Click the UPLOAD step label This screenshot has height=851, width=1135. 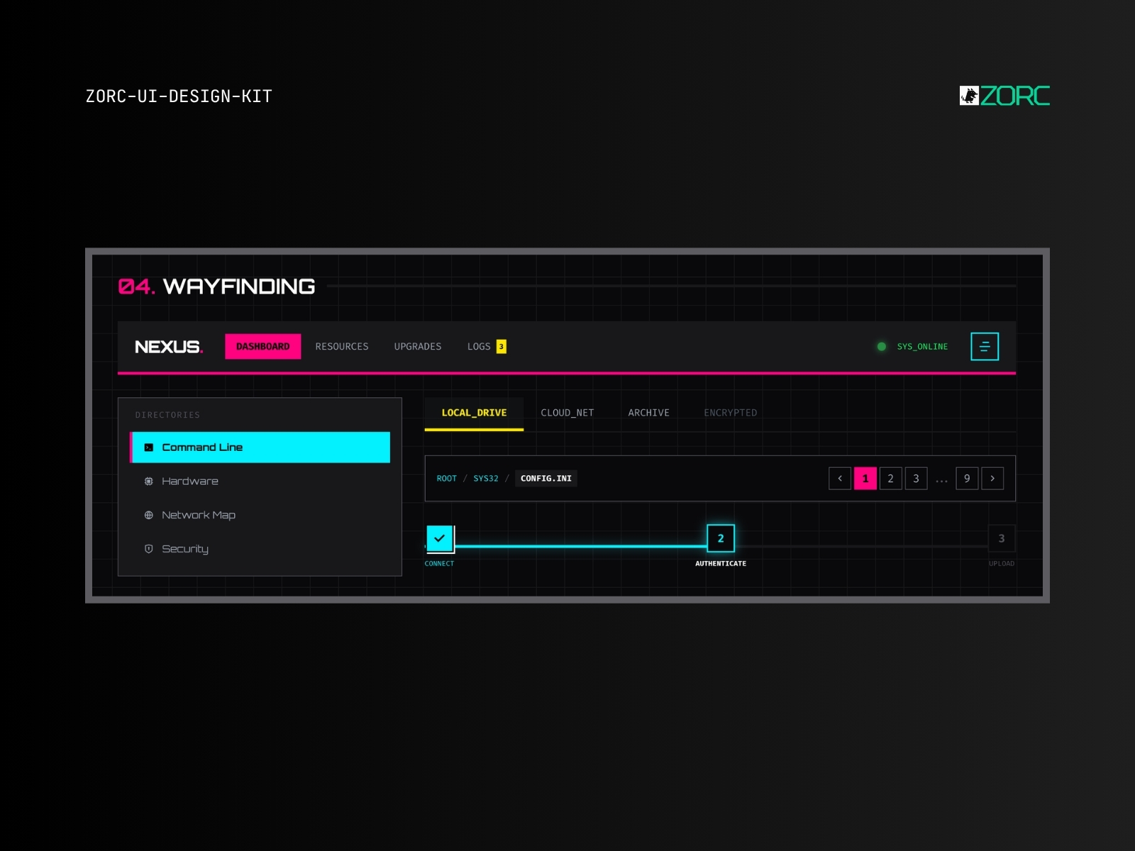pos(1002,564)
